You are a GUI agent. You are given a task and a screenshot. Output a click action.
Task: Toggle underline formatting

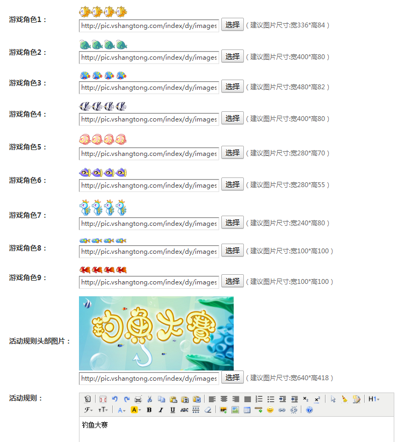tap(172, 410)
